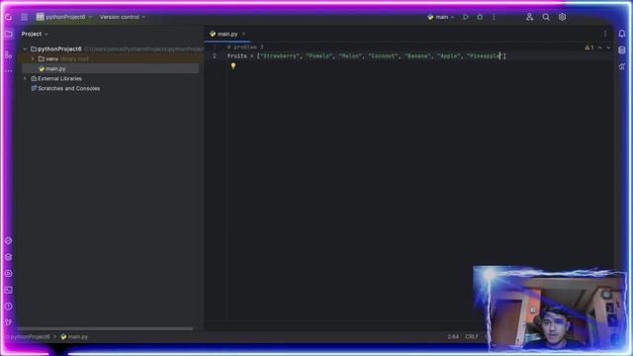The width and height of the screenshot is (633, 356).
Task: Go to previous highlighted problem arrow
Action: (x=599, y=47)
